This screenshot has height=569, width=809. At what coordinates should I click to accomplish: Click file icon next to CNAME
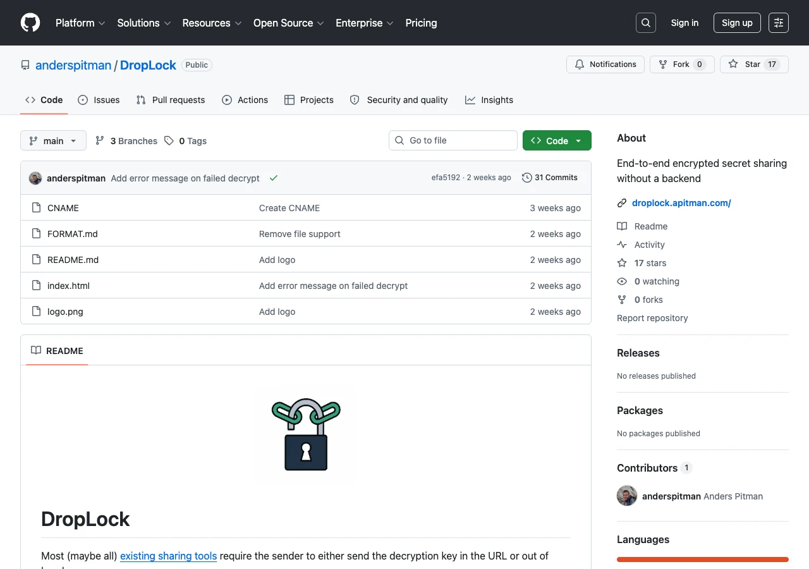click(x=36, y=207)
